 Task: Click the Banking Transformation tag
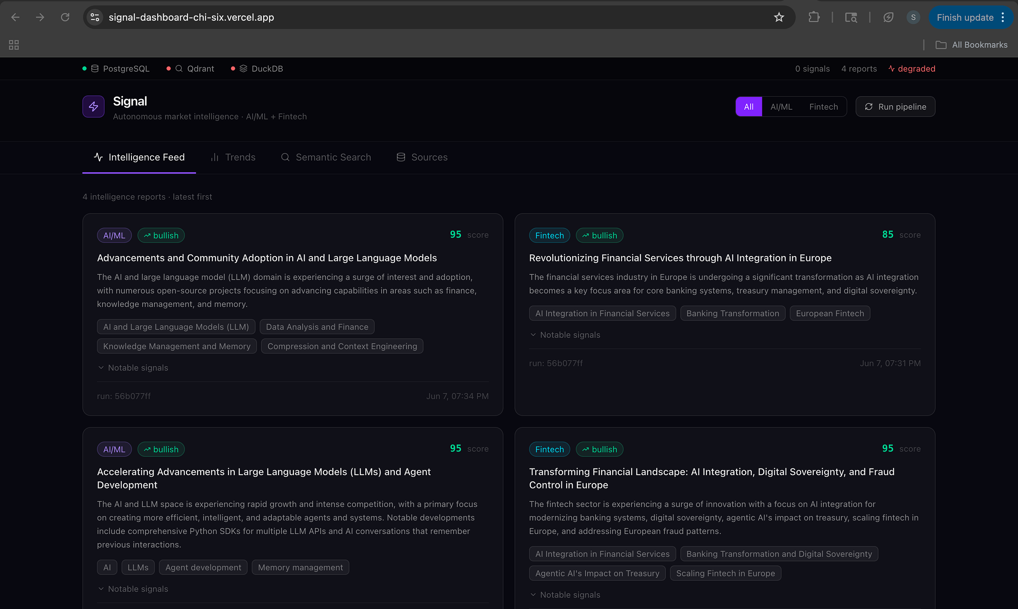tap(733, 313)
